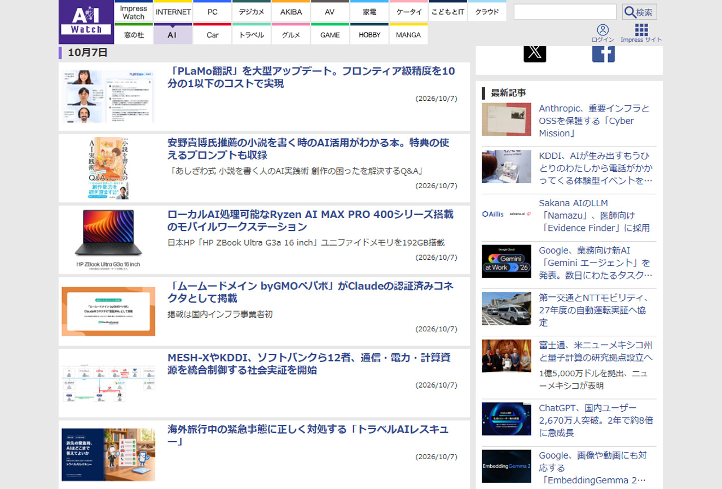Click the HP ZBook laptop thumbnail

(108, 239)
